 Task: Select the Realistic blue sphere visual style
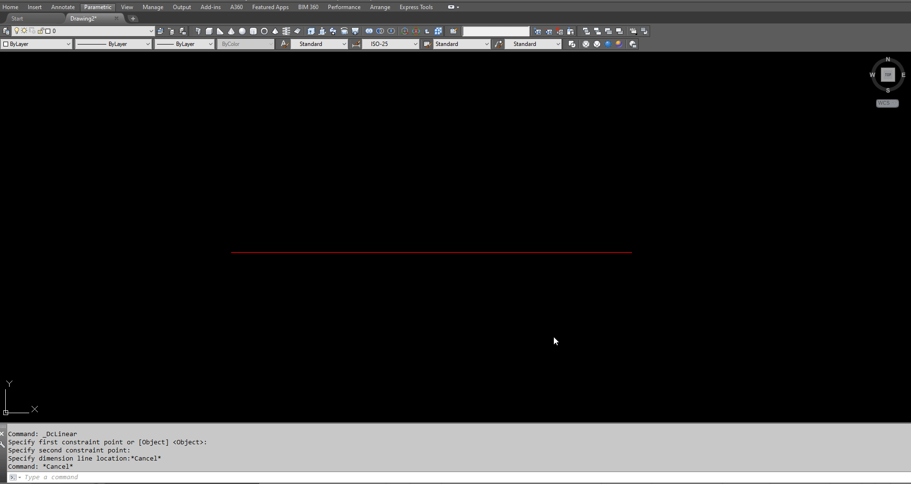point(608,44)
